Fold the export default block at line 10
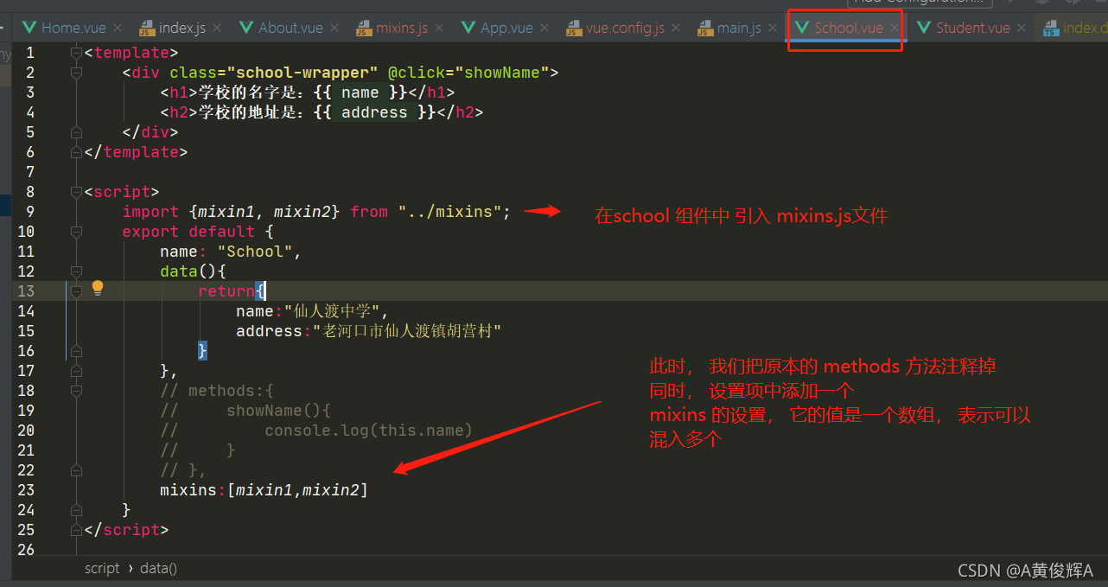1108x587 pixels. (76, 232)
